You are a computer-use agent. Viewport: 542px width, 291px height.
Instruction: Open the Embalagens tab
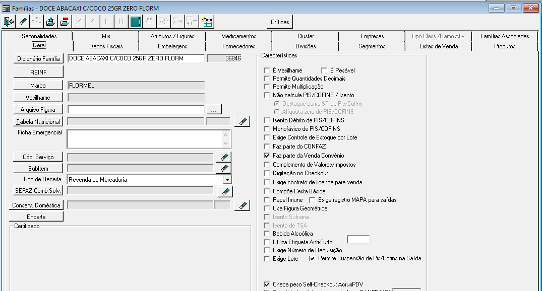click(172, 46)
